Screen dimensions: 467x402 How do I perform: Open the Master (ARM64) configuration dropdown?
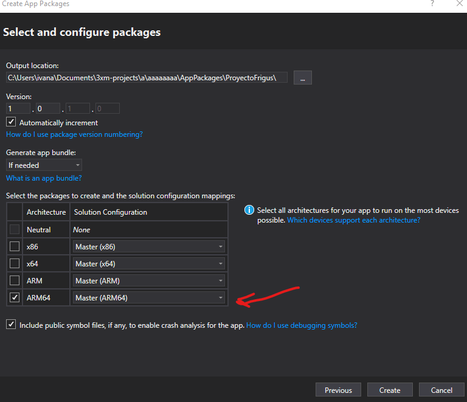149,297
